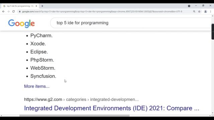Click the 'Eclipse.' list item
The width and height of the screenshot is (214, 120).
[39, 52]
